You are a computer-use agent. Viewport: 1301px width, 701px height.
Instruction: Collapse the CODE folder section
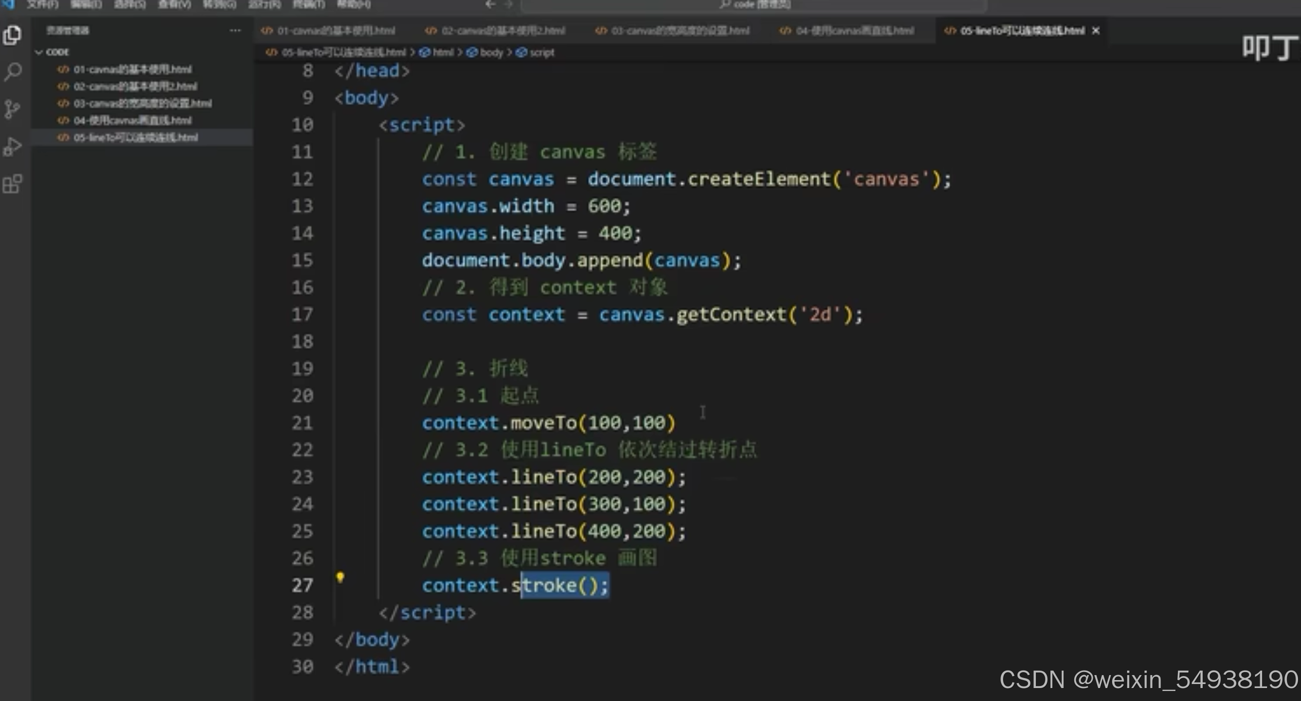(x=39, y=52)
